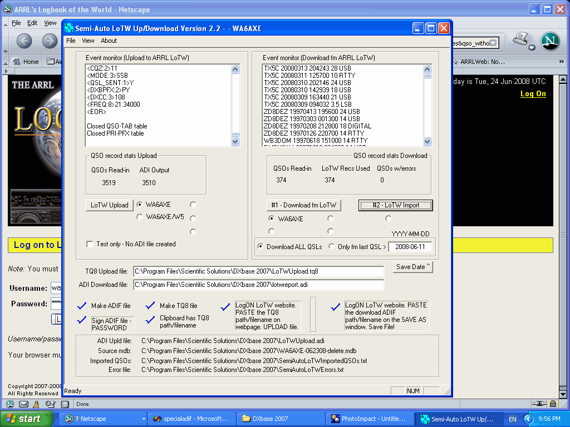Click the security padlock icon in Netscape's status bar
Screen dimensions: 570x427
[x=553, y=404]
